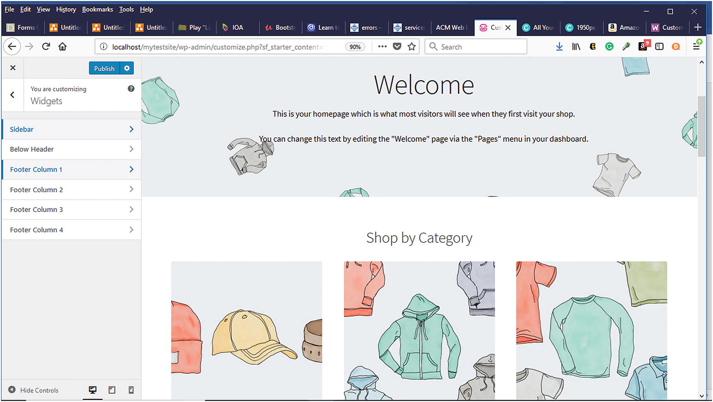Click the 90% zoom level indicator

tap(355, 47)
